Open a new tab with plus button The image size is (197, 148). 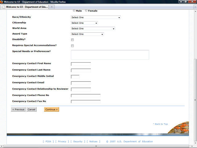coord(52,7)
